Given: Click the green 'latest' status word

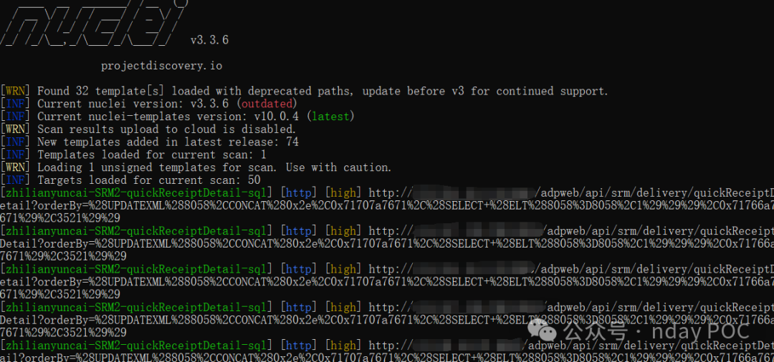Looking at the screenshot, I should [x=330, y=117].
